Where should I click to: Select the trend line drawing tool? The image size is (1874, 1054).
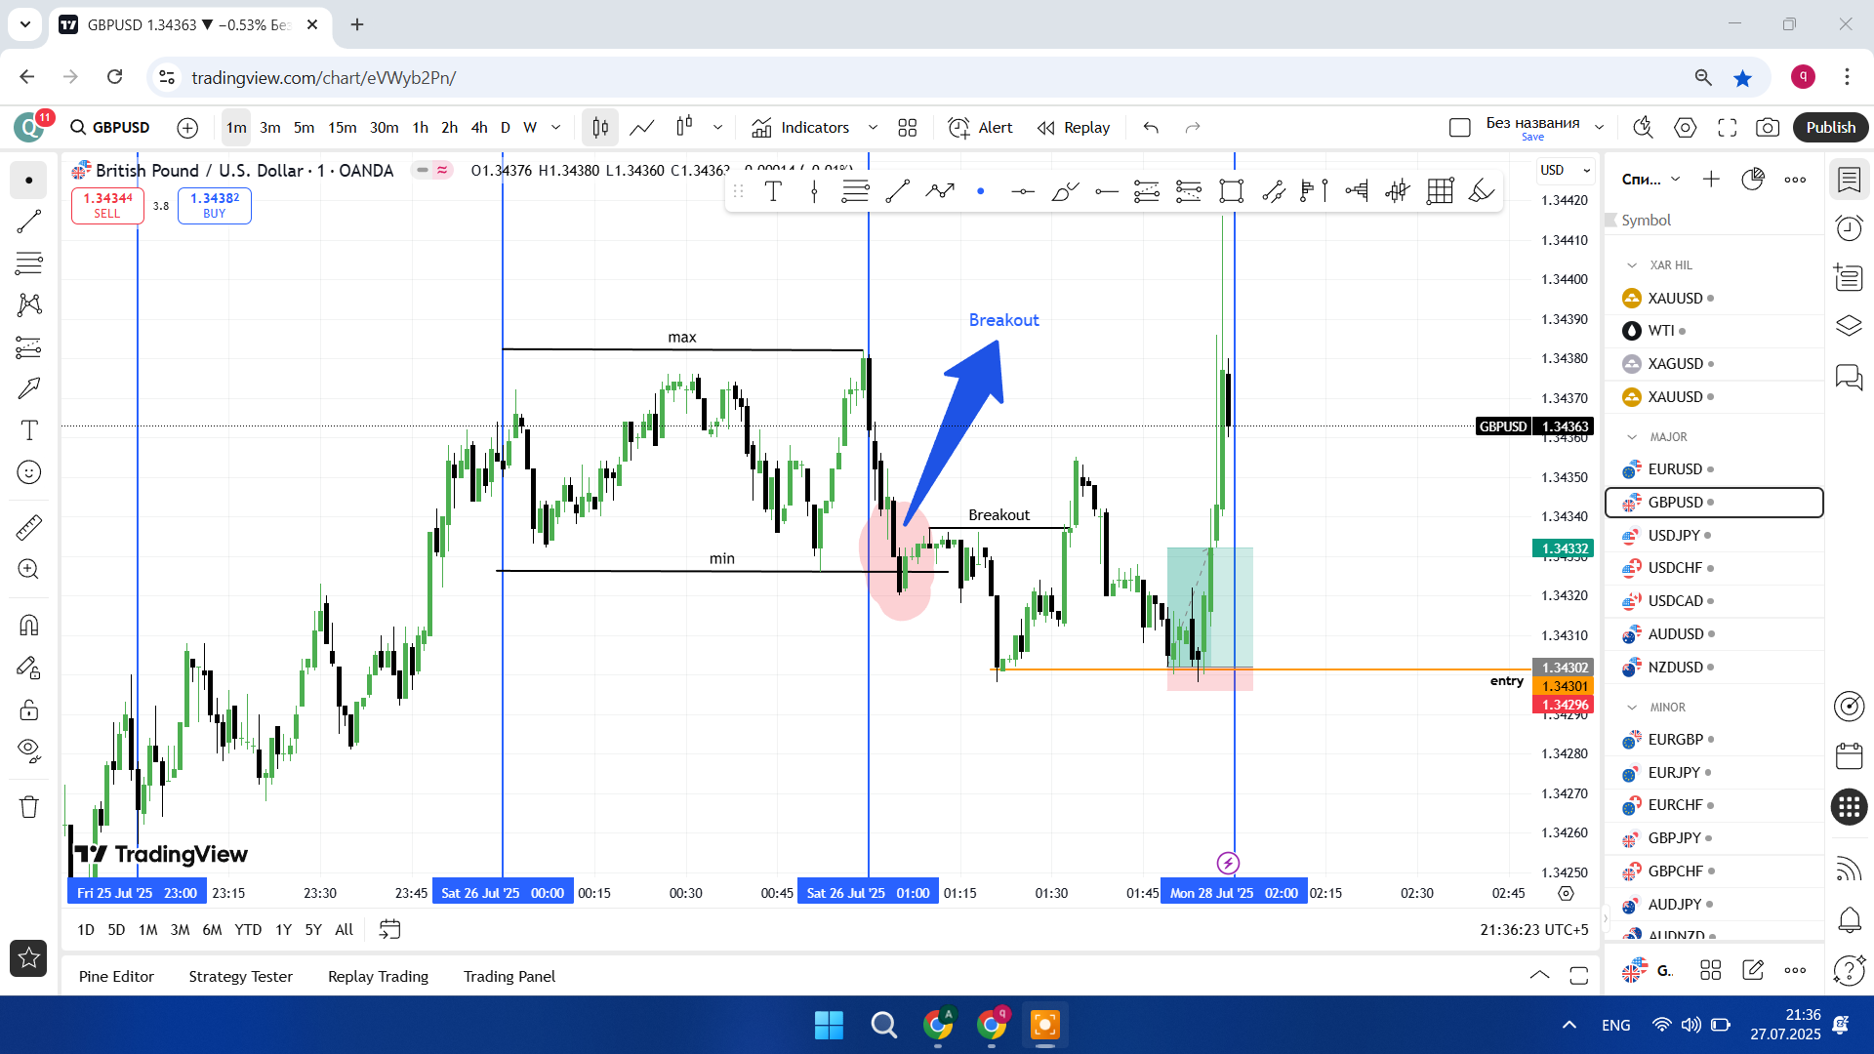click(29, 222)
